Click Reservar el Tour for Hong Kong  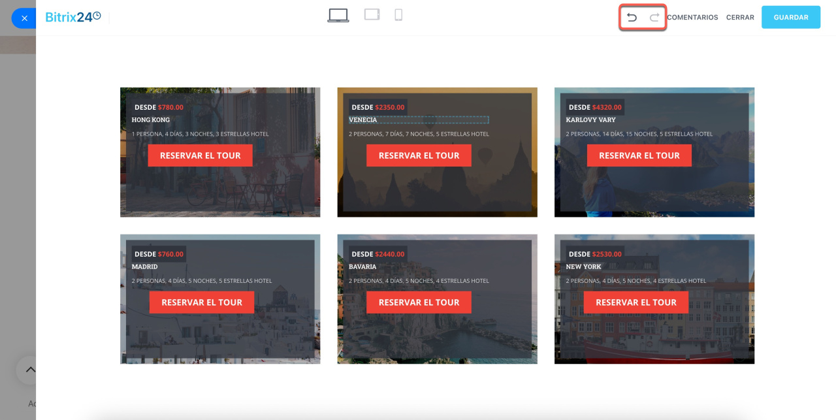click(x=200, y=155)
